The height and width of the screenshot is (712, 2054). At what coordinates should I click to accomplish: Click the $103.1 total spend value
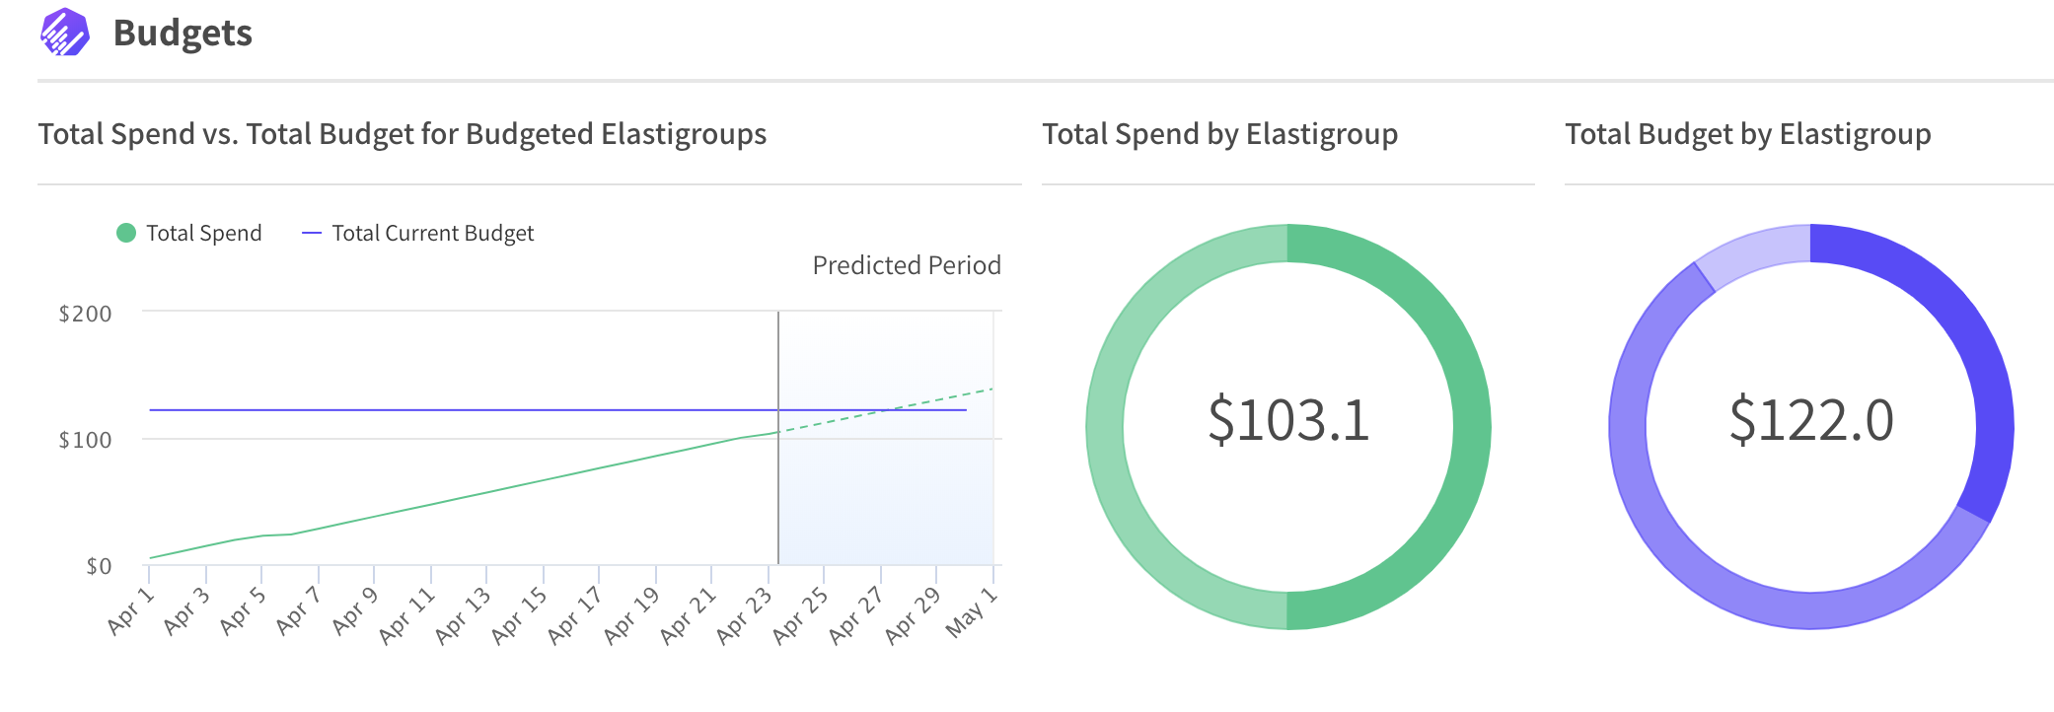(1288, 420)
